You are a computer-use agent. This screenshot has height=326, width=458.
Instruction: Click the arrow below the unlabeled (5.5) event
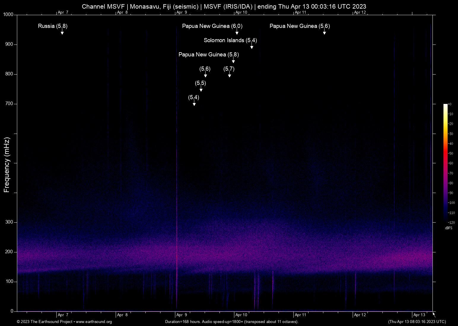click(201, 90)
